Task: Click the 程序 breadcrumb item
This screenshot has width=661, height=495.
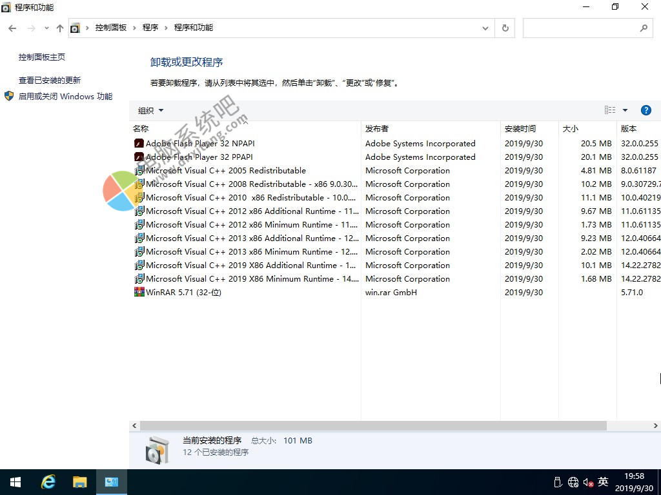Action: tap(150, 28)
